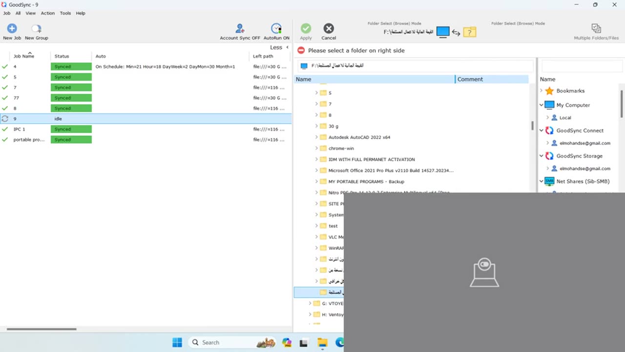Click the Synced status of job 5
Image resolution: width=625 pixels, height=352 pixels.
coord(71,77)
